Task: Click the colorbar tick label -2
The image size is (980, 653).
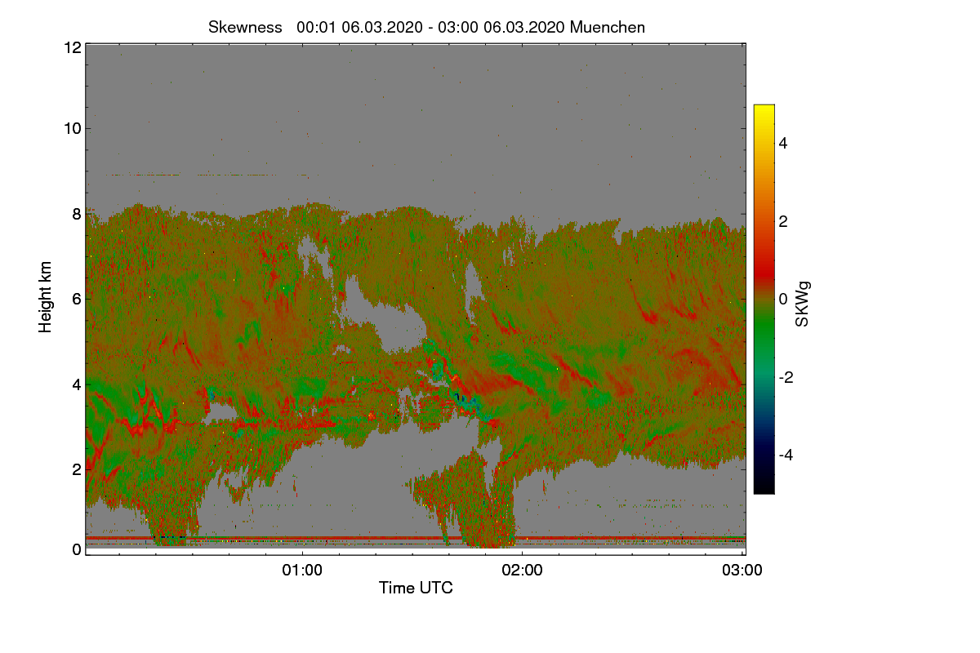Action: (787, 377)
